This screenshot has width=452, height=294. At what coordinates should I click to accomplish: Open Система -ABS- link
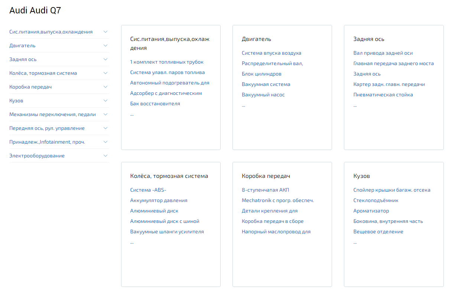[x=148, y=190]
